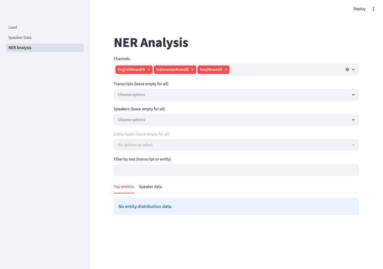Viewport: 383px width, 269px height.
Task: Click the IraqiNewsAR tag label
Action: 211,70
